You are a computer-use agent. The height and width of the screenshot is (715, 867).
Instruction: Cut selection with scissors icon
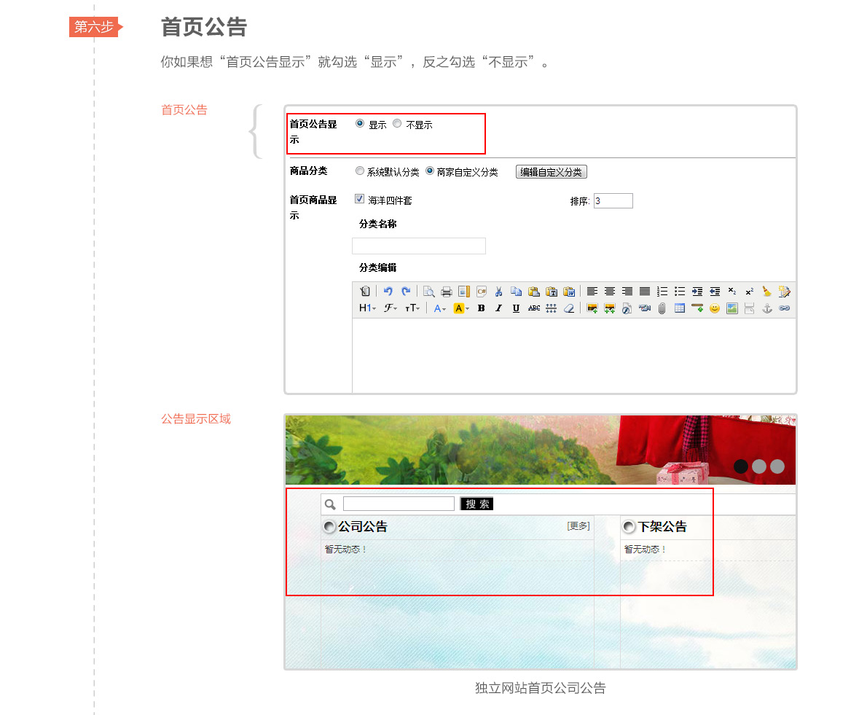pyautogui.click(x=499, y=292)
